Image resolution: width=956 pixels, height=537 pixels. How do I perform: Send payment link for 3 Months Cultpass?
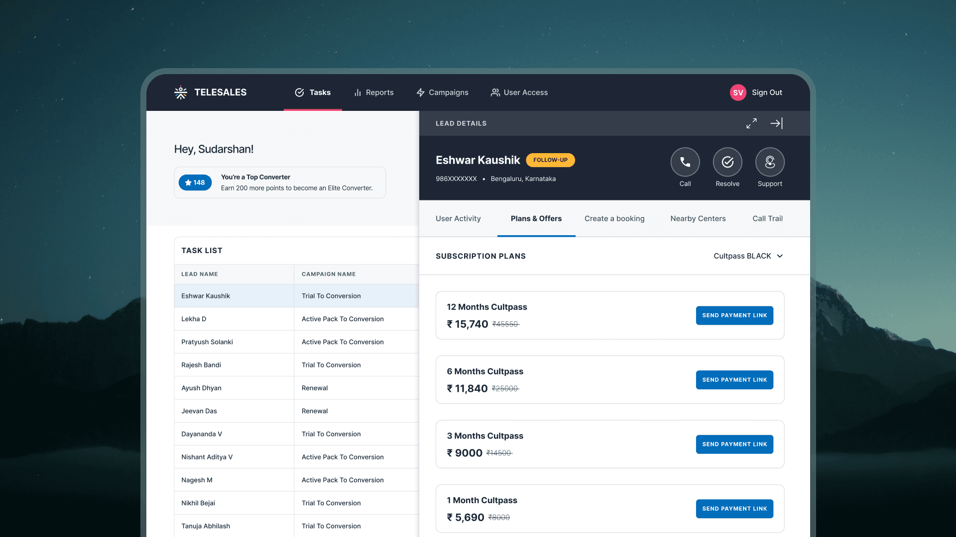click(734, 445)
